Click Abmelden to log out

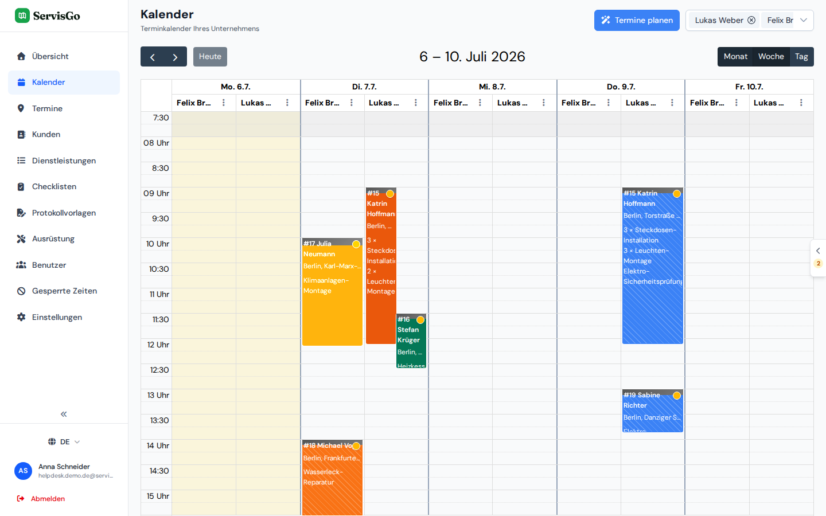(x=41, y=499)
